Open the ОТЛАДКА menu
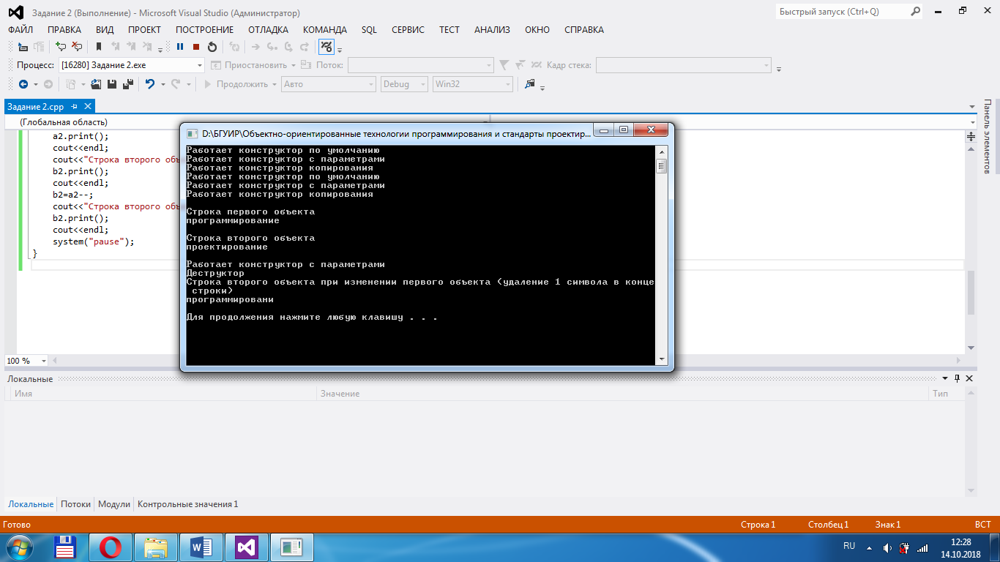This screenshot has width=1000, height=562. click(x=268, y=30)
